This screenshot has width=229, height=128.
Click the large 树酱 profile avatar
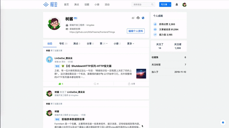pyautogui.click(x=54, y=23)
